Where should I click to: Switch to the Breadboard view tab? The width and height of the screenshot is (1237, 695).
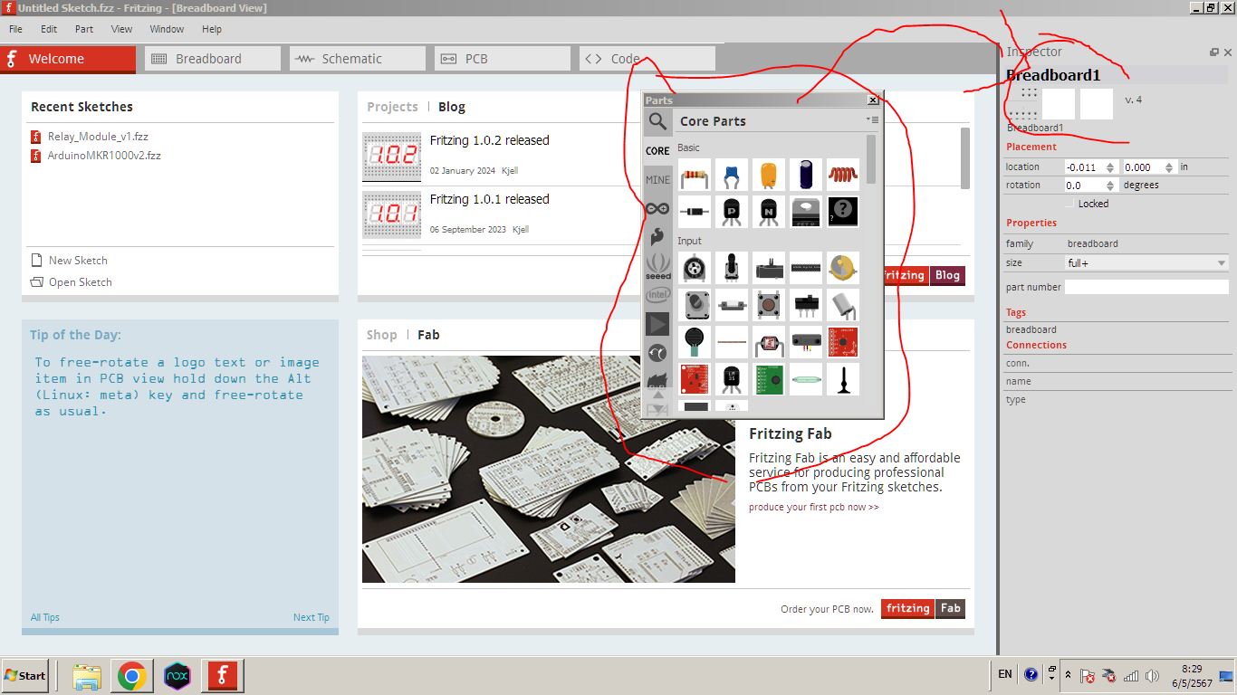tap(213, 59)
